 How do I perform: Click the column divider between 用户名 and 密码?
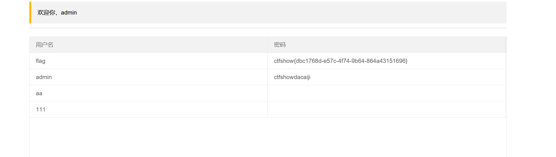point(267,45)
